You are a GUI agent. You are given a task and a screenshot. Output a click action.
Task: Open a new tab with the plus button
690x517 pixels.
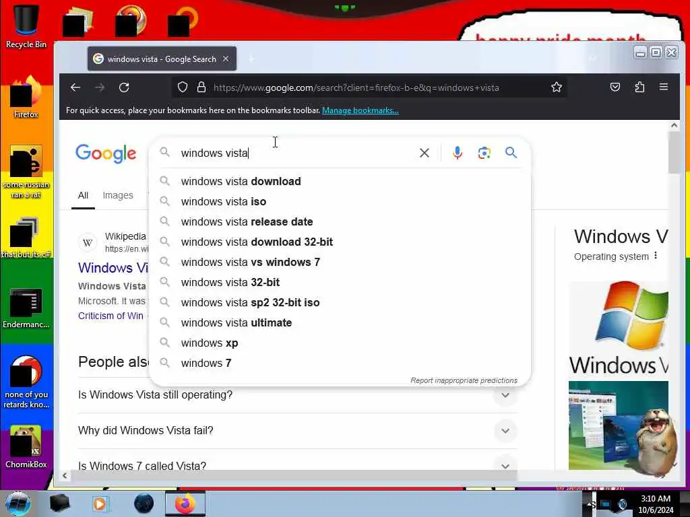click(251, 59)
